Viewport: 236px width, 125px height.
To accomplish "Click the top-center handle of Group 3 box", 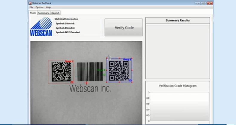I will pos(119,58).
